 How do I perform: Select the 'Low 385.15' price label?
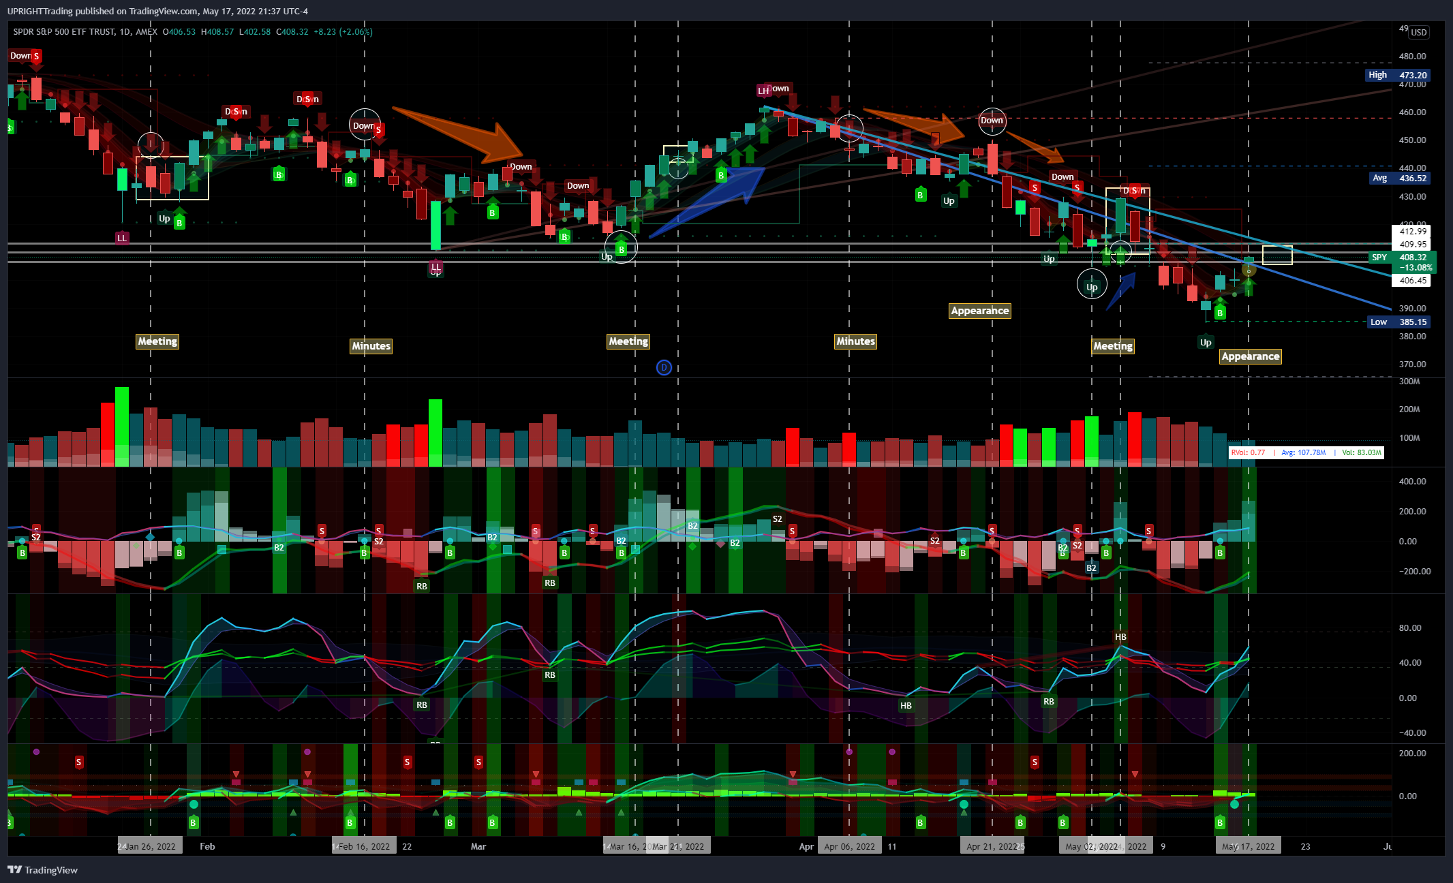click(1398, 322)
